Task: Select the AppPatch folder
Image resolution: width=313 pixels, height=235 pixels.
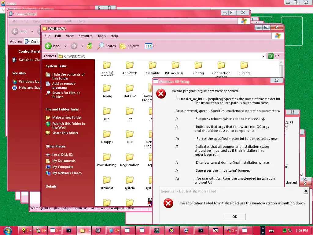Action: [130, 68]
